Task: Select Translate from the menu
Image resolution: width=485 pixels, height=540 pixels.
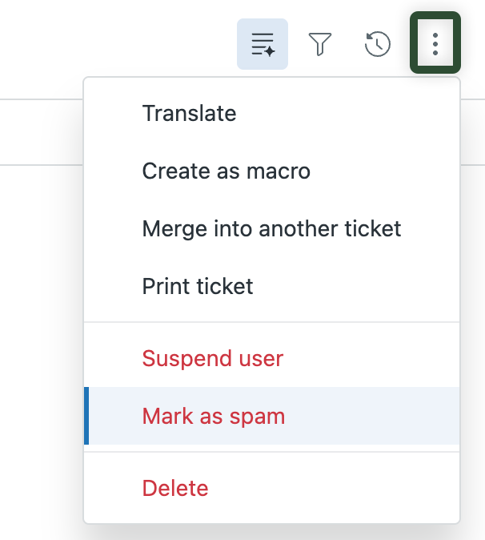Action: [272, 113]
